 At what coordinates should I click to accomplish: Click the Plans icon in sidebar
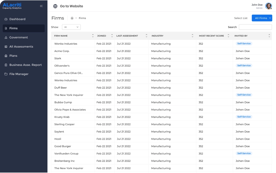(x=6, y=56)
